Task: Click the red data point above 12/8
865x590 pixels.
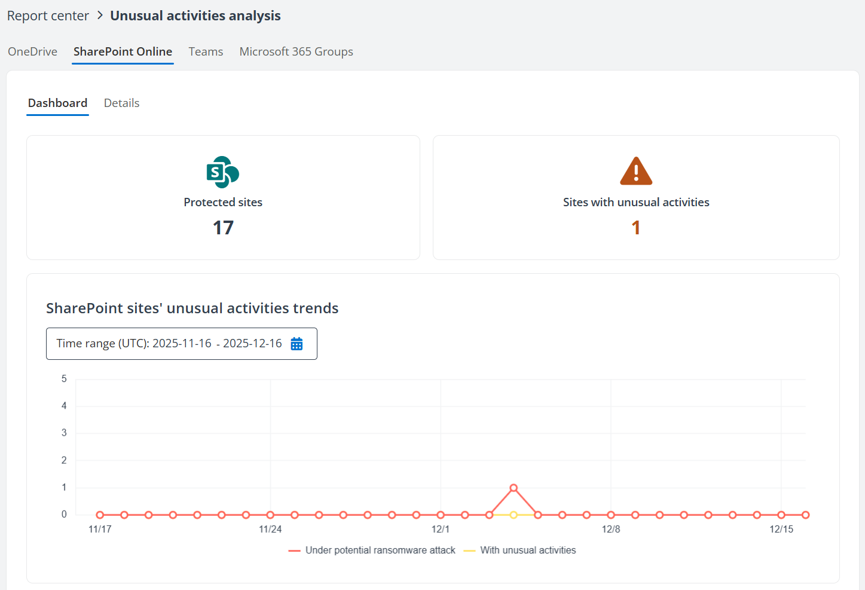Action: click(x=611, y=515)
